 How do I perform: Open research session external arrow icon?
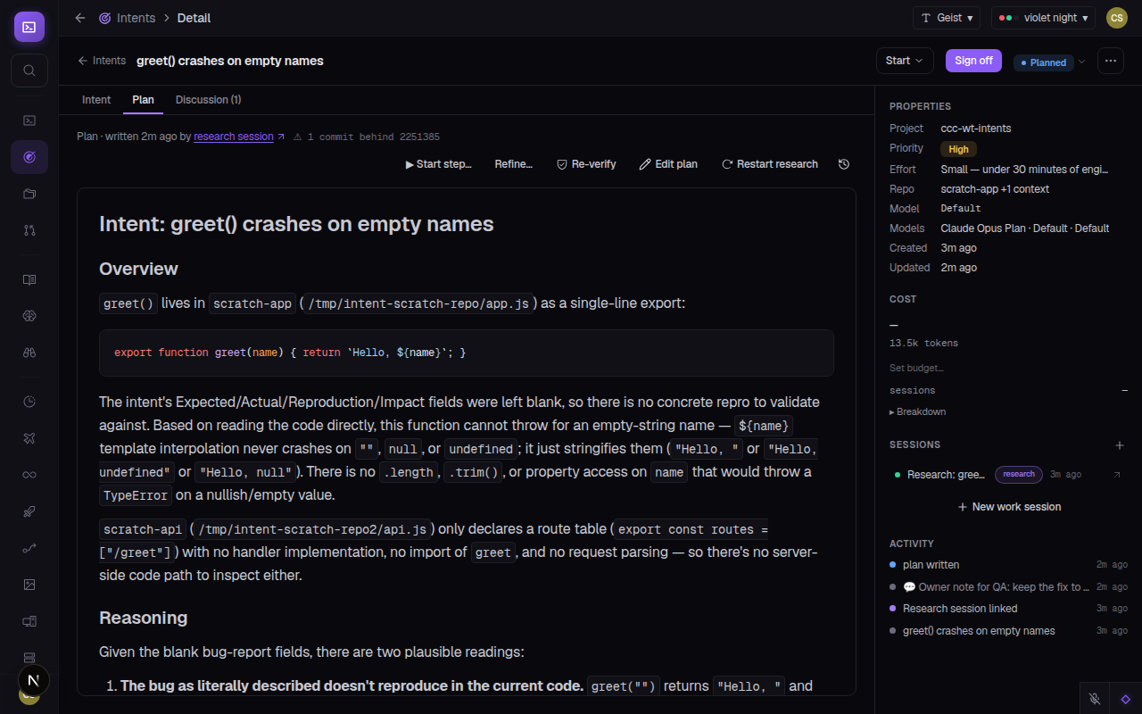click(x=1117, y=475)
